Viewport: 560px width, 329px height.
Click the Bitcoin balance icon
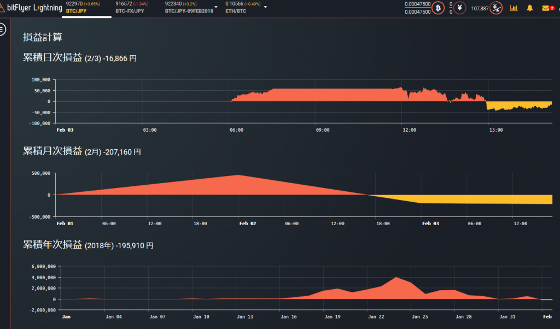coord(438,8)
